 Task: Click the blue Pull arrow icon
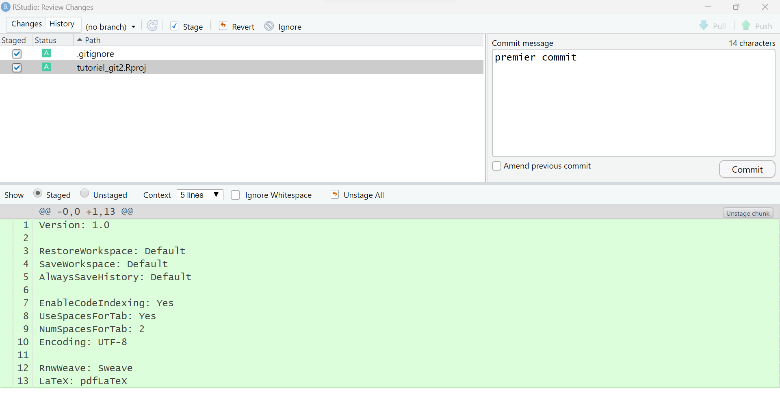coord(704,26)
